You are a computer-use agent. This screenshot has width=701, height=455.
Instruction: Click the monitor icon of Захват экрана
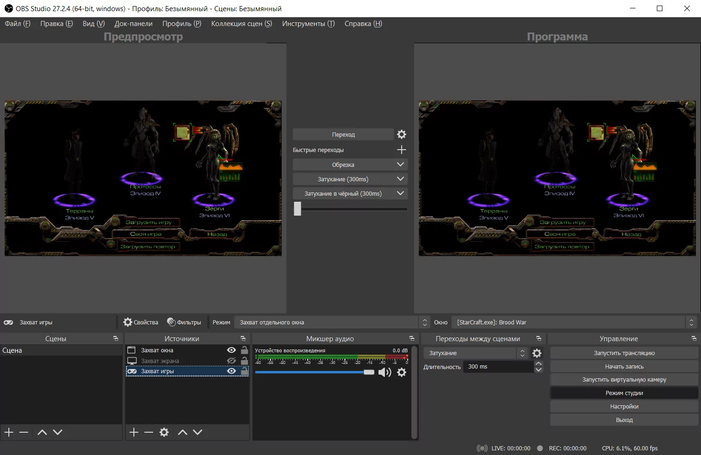point(132,361)
